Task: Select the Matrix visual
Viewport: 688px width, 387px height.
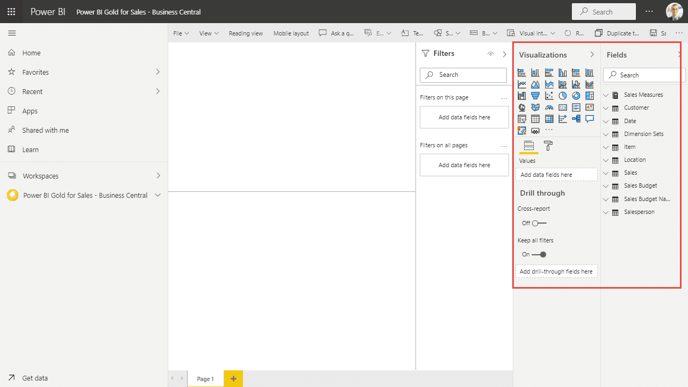Action: point(549,119)
